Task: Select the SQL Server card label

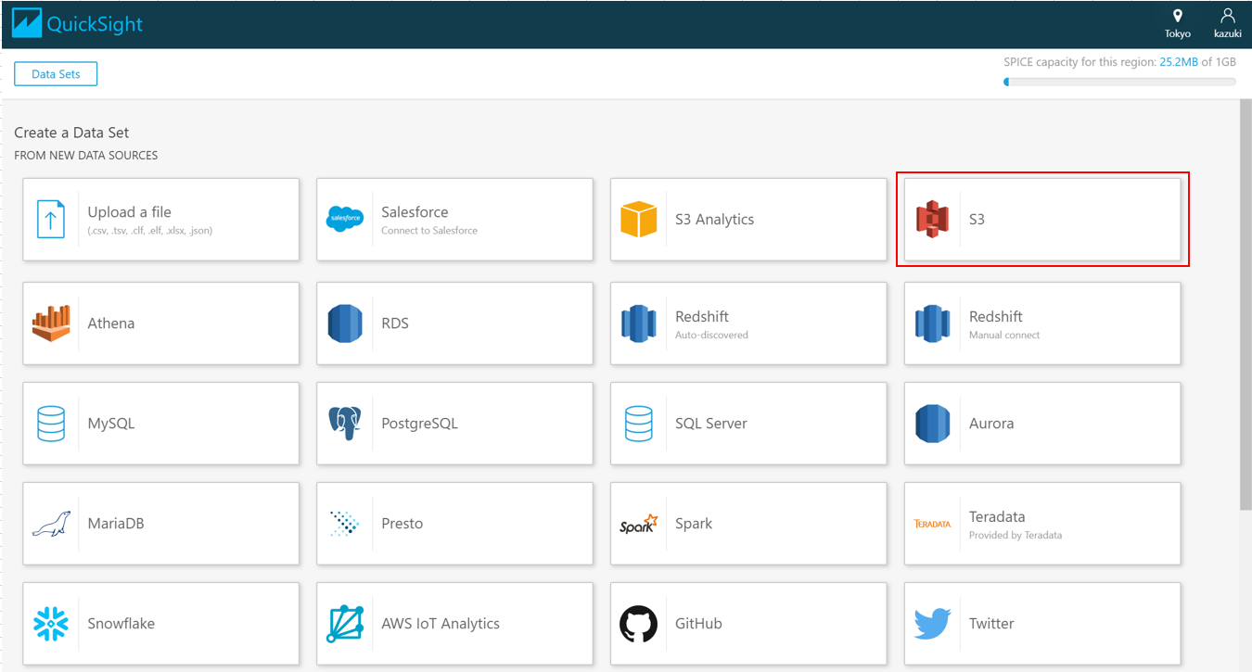Action: (x=711, y=424)
